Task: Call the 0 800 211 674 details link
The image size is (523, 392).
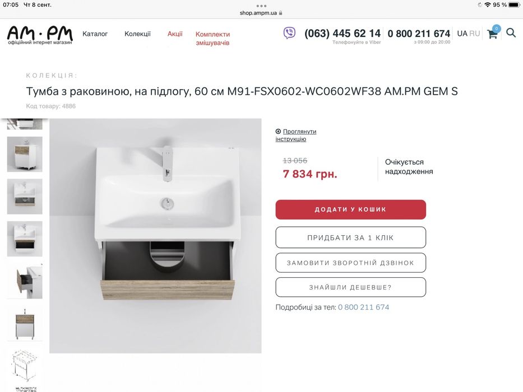Action: 363,307
